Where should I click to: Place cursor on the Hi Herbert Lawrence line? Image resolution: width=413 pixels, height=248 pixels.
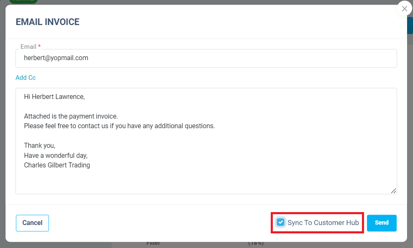click(54, 97)
